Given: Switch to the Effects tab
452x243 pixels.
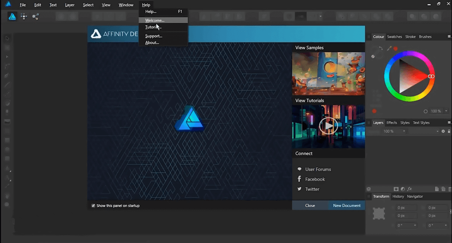Looking at the screenshot, I should (x=392, y=122).
